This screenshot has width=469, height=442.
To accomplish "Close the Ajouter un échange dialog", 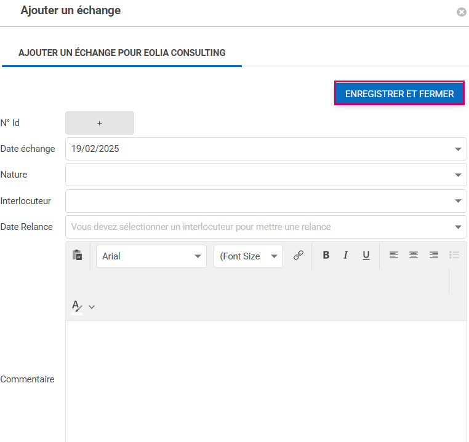I will pos(461,12).
